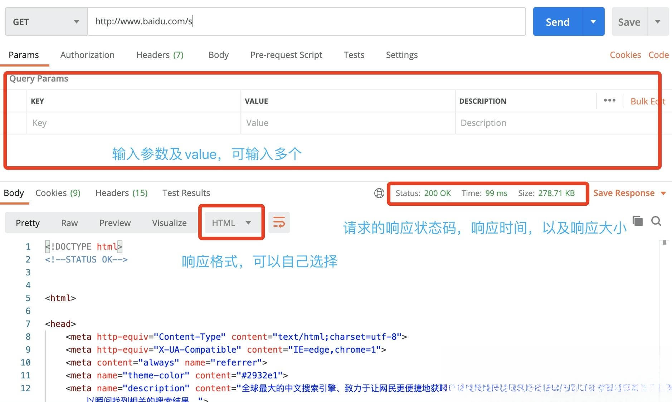
Task: Select the response Body tab
Action: click(x=14, y=193)
